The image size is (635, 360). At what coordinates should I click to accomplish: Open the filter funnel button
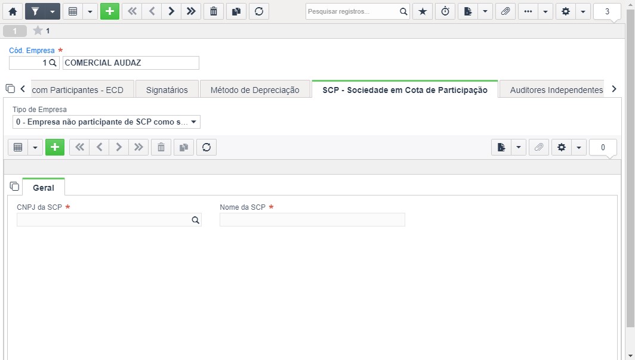[x=35, y=11]
